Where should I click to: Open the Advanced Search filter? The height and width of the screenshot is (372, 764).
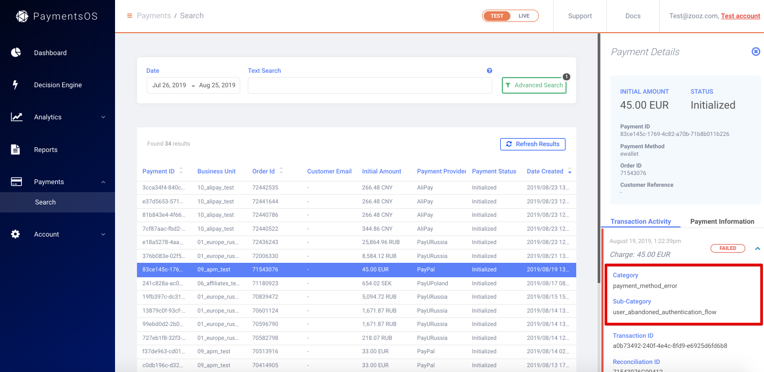point(533,85)
